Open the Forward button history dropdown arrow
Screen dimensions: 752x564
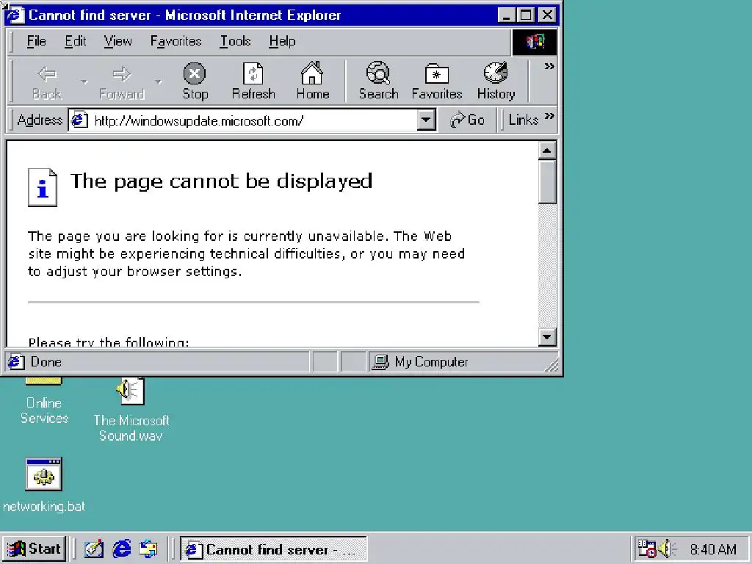click(159, 82)
